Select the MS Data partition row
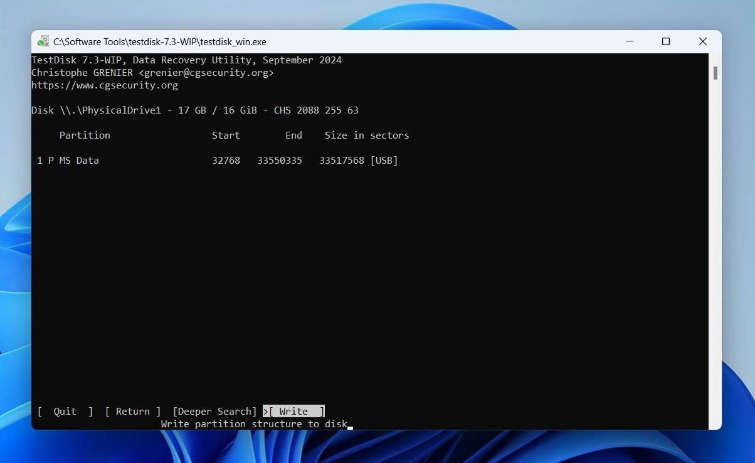The height and width of the screenshot is (463, 755). pos(218,161)
